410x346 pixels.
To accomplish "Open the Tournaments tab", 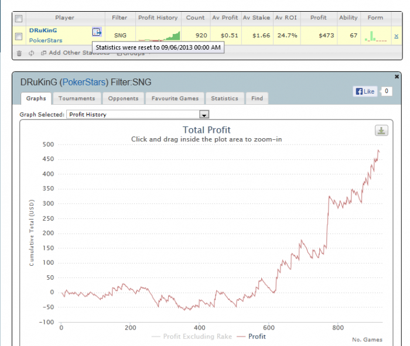I will pyautogui.click(x=77, y=98).
